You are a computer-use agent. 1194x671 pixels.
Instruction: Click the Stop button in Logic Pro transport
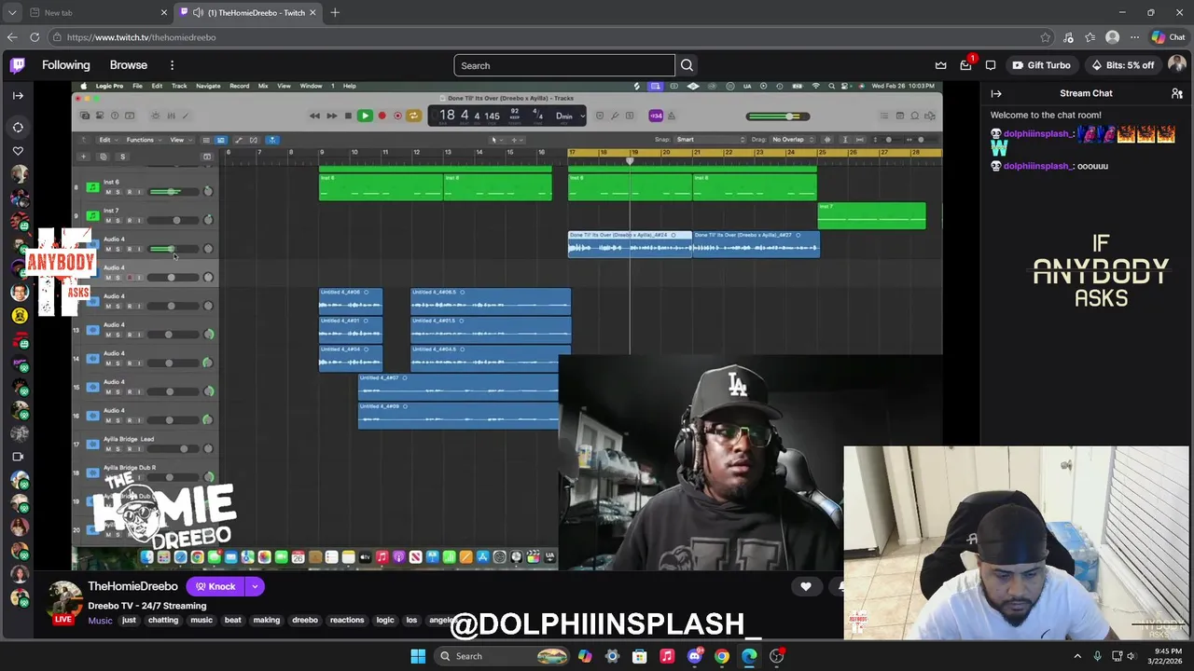348,116
